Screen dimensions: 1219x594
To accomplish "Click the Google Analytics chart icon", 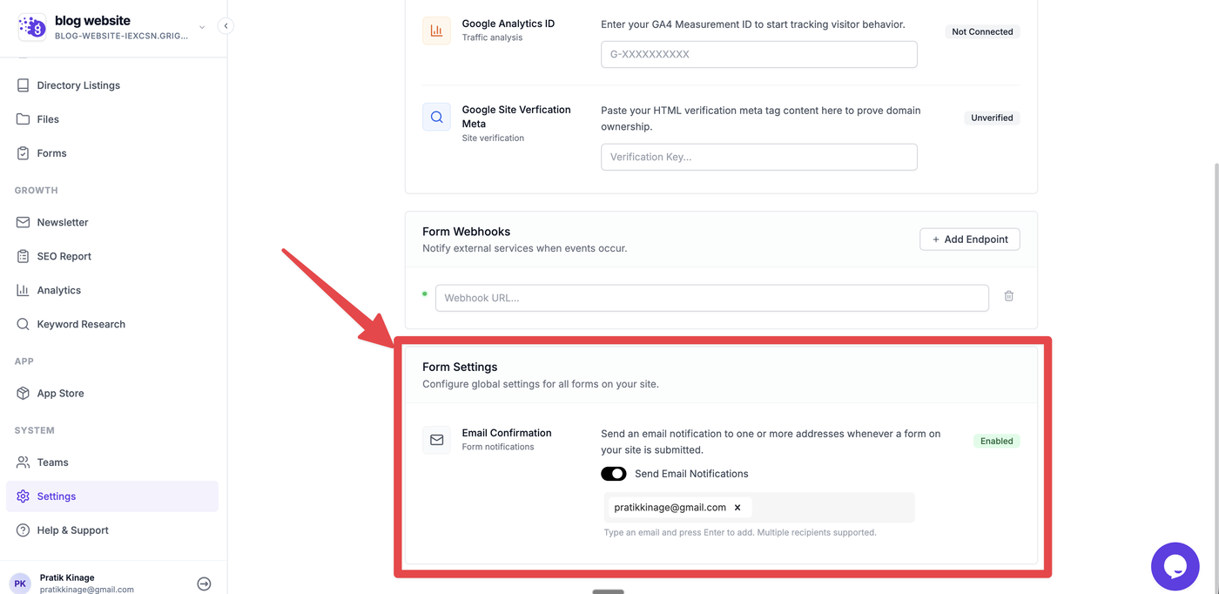I will tap(436, 30).
